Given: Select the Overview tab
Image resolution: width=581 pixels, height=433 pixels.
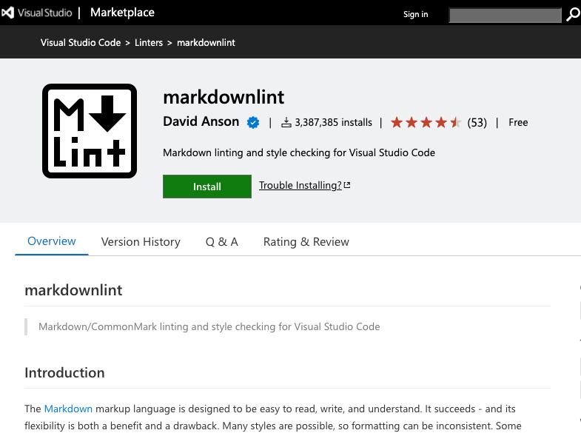Looking at the screenshot, I should point(52,241).
